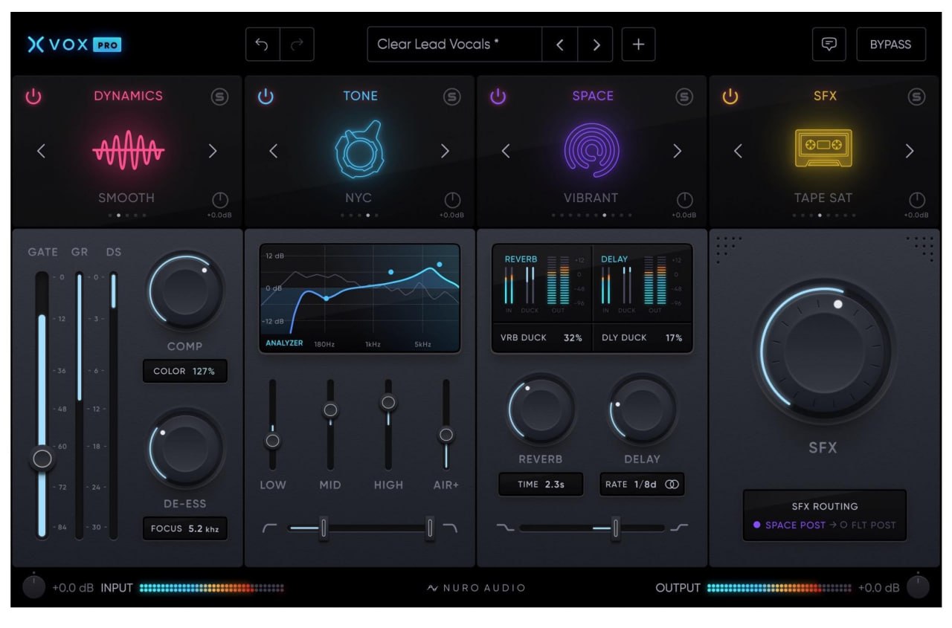Switch to next Dynamics style
Screen dimensions: 952x628
click(213, 152)
